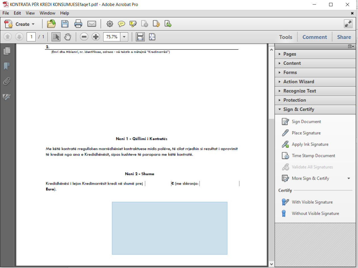Open Bookmarks navigation panel
Viewport: 358px width, 268px height.
click(7, 66)
